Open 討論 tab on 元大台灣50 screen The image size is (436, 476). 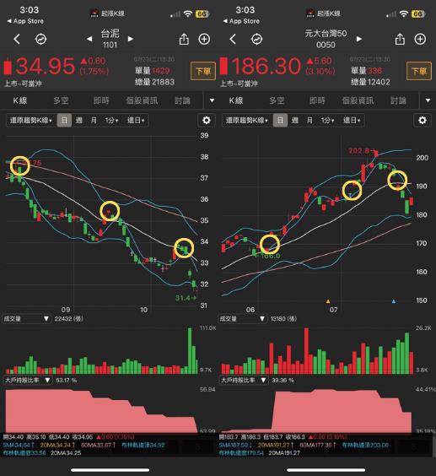click(399, 100)
